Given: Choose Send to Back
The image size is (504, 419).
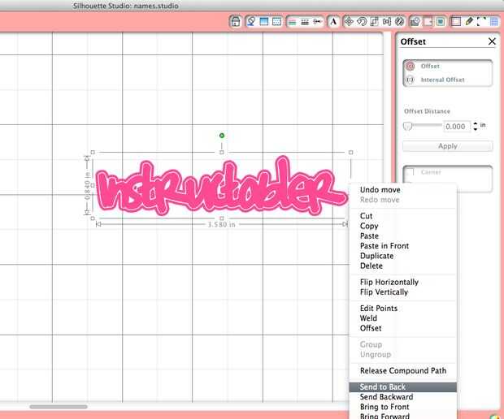Looking at the screenshot, I should [x=402, y=387].
